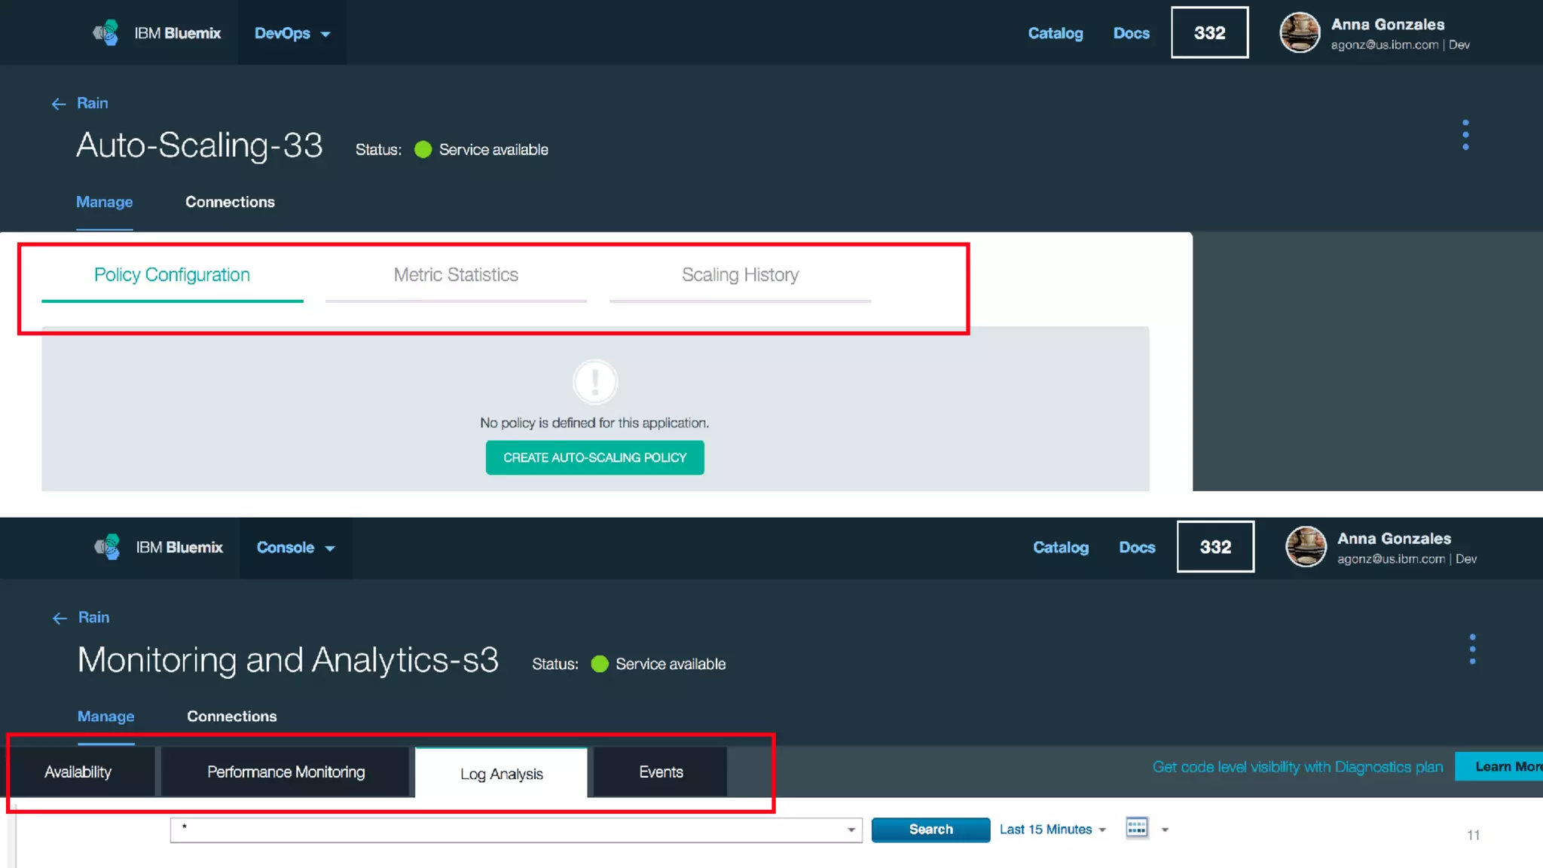Click the back arrow next to Rain at top
Image resolution: width=1543 pixels, height=868 pixels.
click(x=59, y=104)
